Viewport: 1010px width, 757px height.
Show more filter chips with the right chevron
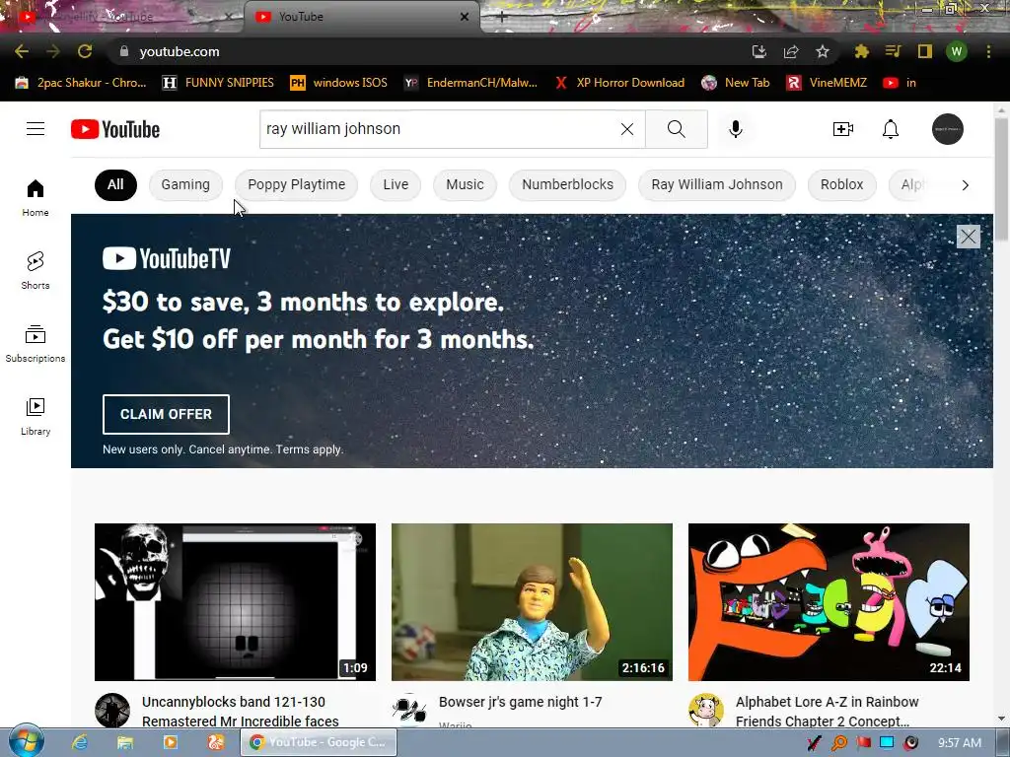click(965, 185)
